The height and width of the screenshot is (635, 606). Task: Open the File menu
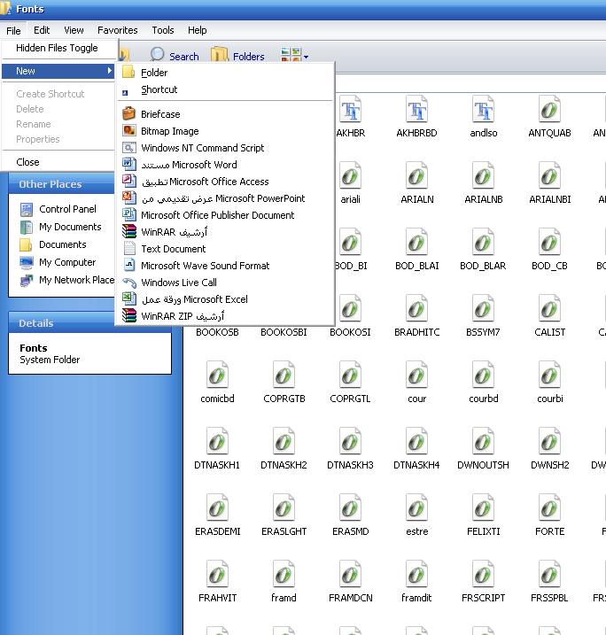point(13,30)
